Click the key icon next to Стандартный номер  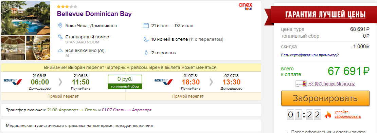pos(60,37)
